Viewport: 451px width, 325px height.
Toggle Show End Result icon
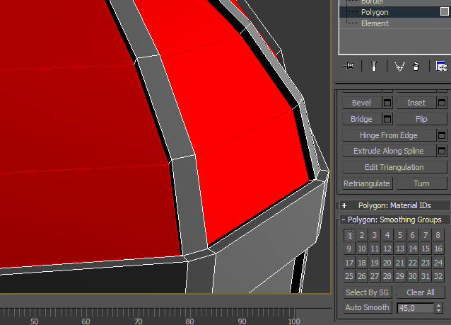coord(374,66)
